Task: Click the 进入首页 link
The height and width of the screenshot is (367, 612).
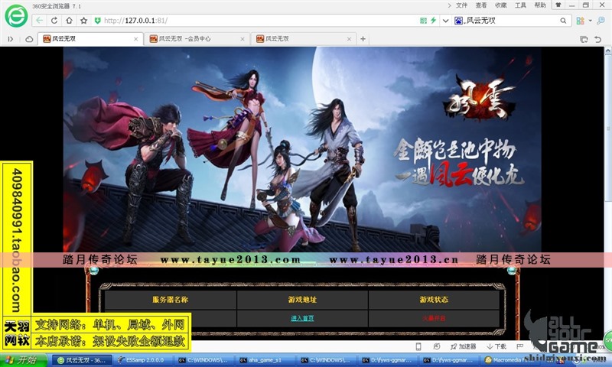Action: (x=301, y=318)
